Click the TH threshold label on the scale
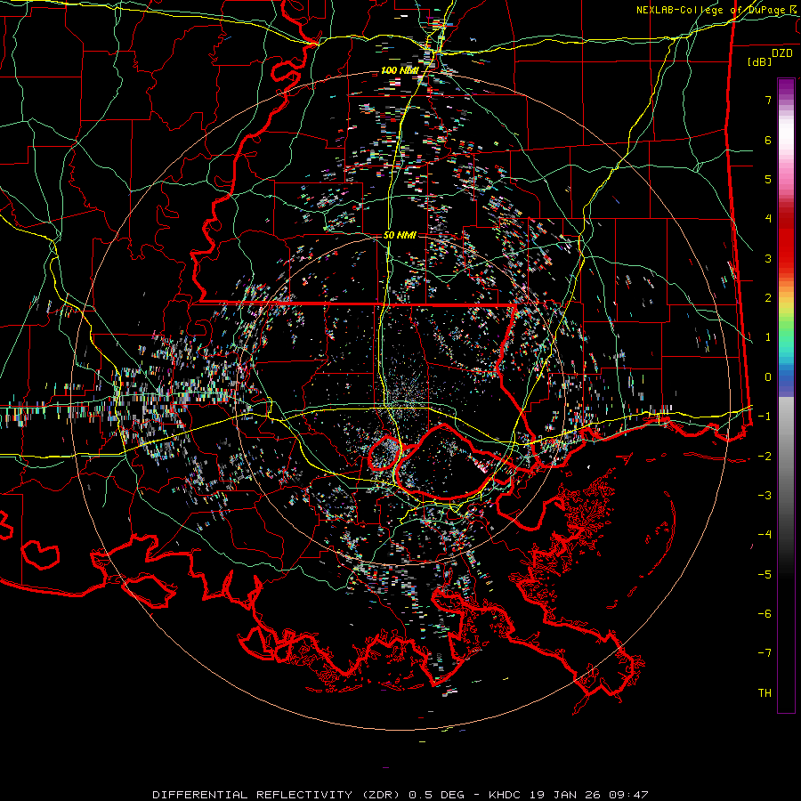This screenshot has height=801, width=801. (x=765, y=693)
